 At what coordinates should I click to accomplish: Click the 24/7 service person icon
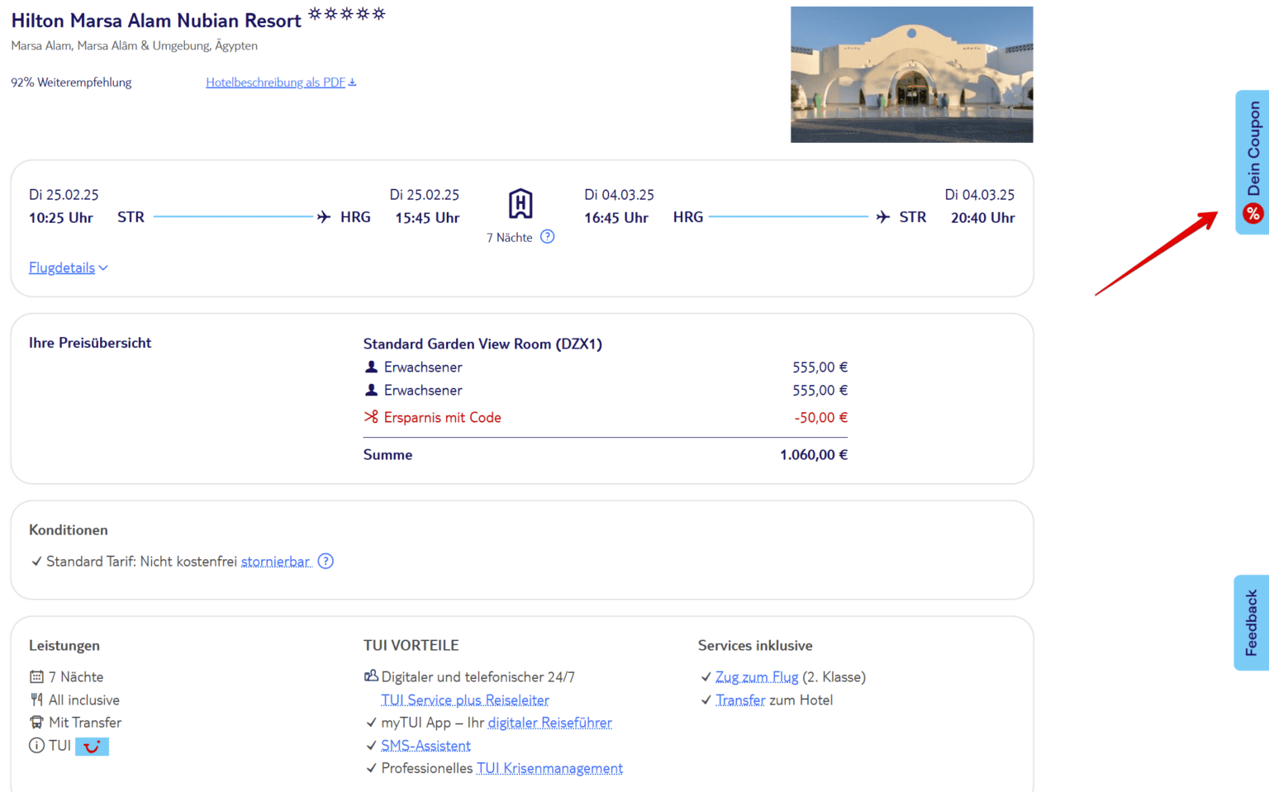click(x=371, y=676)
